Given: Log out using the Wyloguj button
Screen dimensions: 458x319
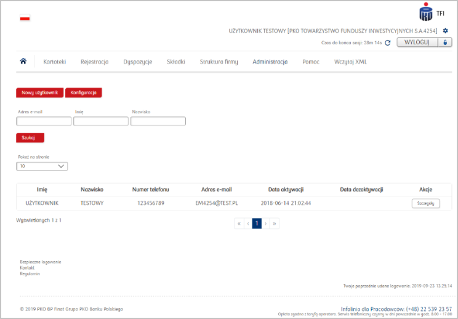Looking at the screenshot, I should point(425,42).
